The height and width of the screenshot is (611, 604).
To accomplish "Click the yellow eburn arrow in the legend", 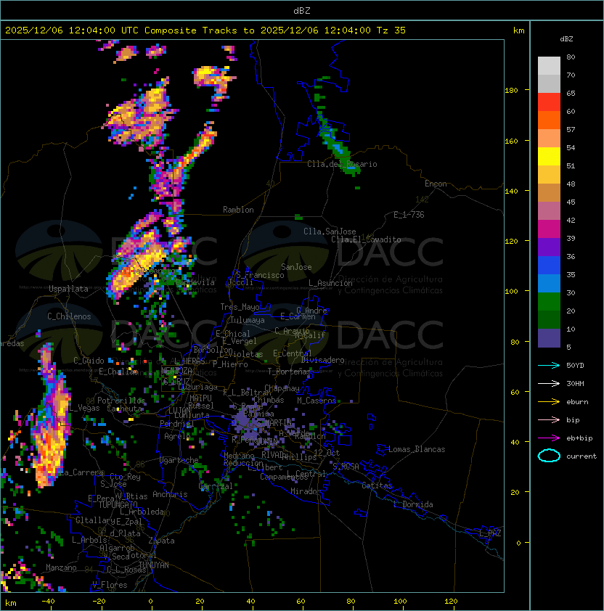I will (x=549, y=402).
